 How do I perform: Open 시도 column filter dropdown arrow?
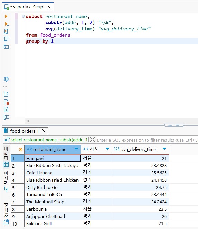tap(107, 149)
